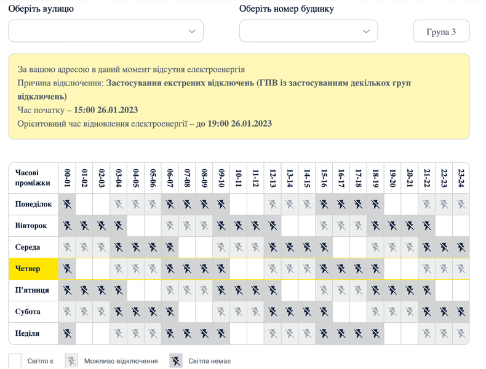
Task: Click the 'Часові проміжки' table header
Action: click(x=34, y=178)
